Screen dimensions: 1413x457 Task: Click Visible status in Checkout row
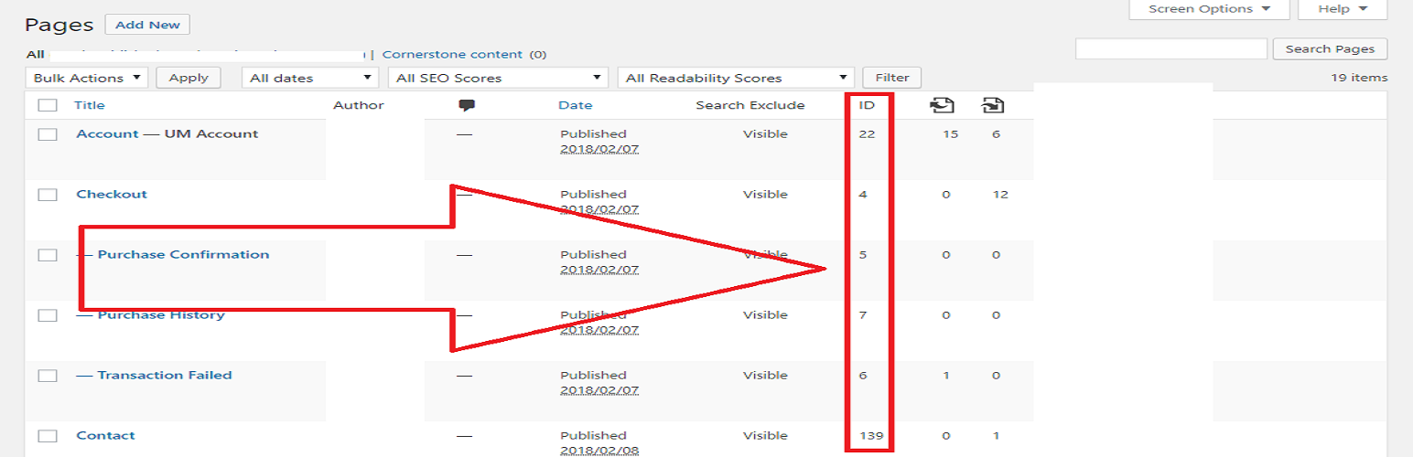765,195
